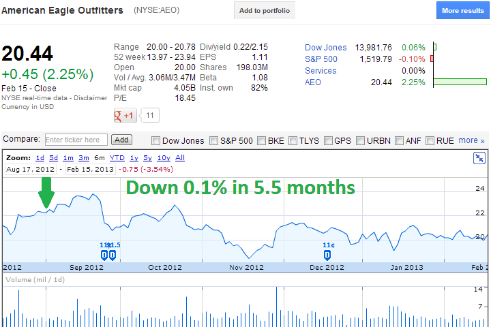The height and width of the screenshot is (327, 491).
Task: Check the URBN compare box
Action: [361, 141]
